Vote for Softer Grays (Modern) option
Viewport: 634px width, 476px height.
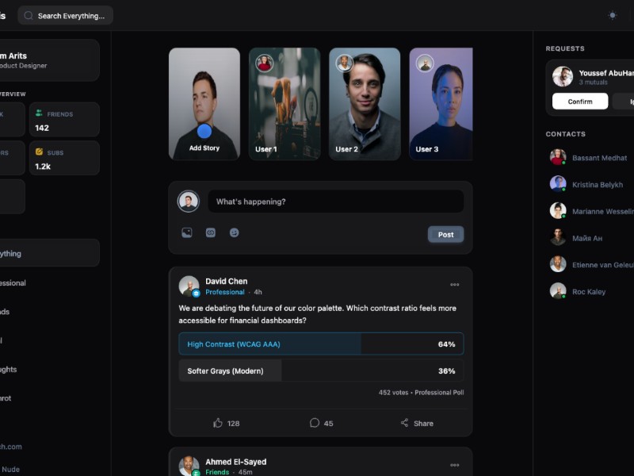coord(321,371)
